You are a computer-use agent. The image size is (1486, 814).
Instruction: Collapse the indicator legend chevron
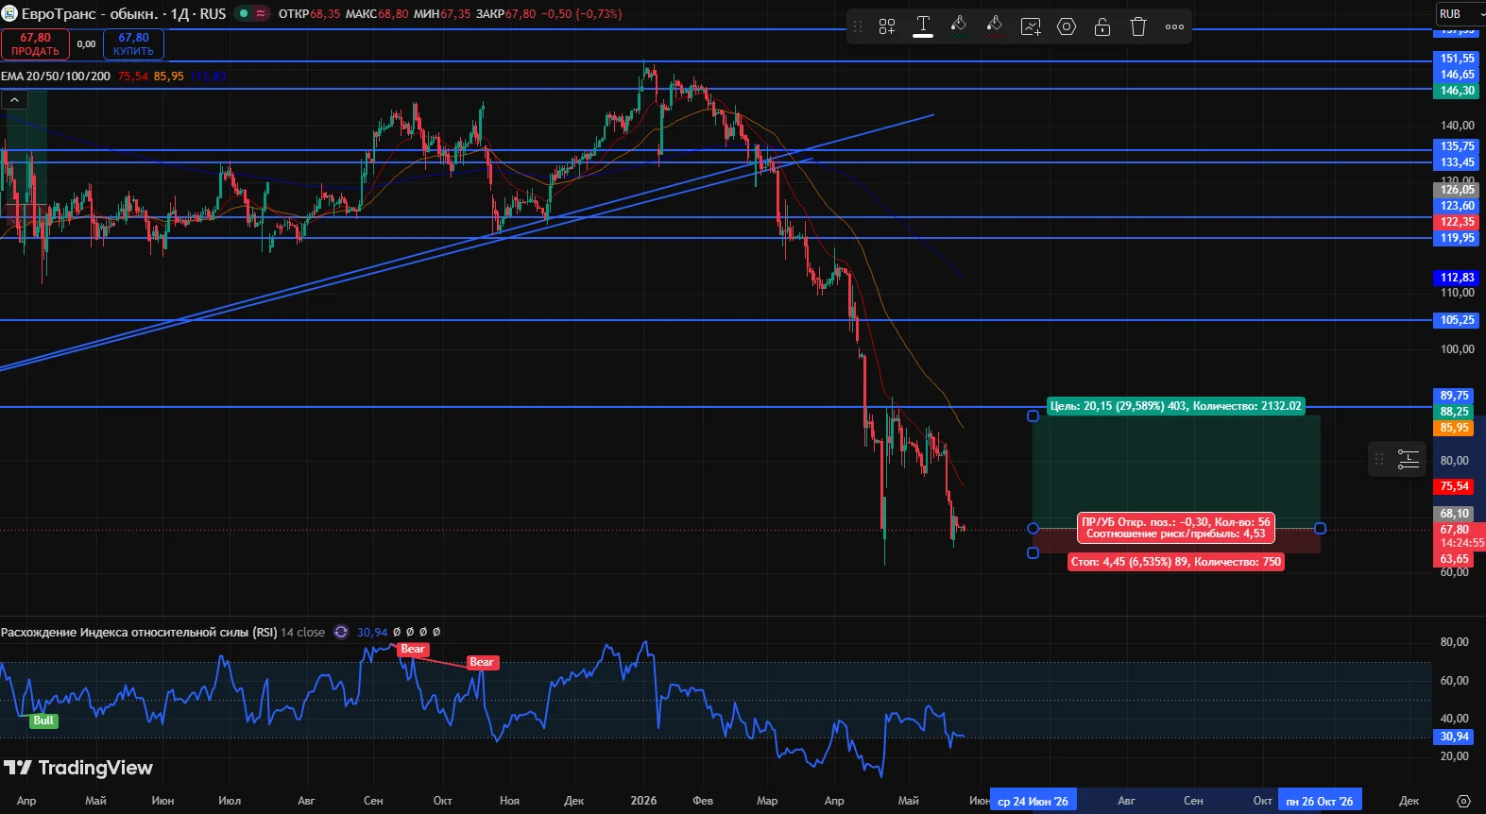14,99
